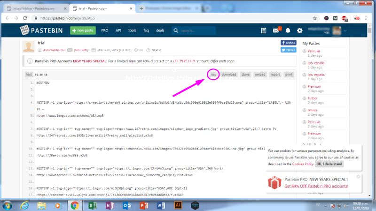
Task: Open the deals menu item
Action: [x=160, y=30]
